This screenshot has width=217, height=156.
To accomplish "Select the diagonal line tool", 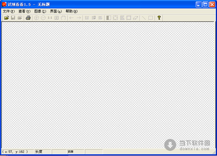I will coord(144,18).
